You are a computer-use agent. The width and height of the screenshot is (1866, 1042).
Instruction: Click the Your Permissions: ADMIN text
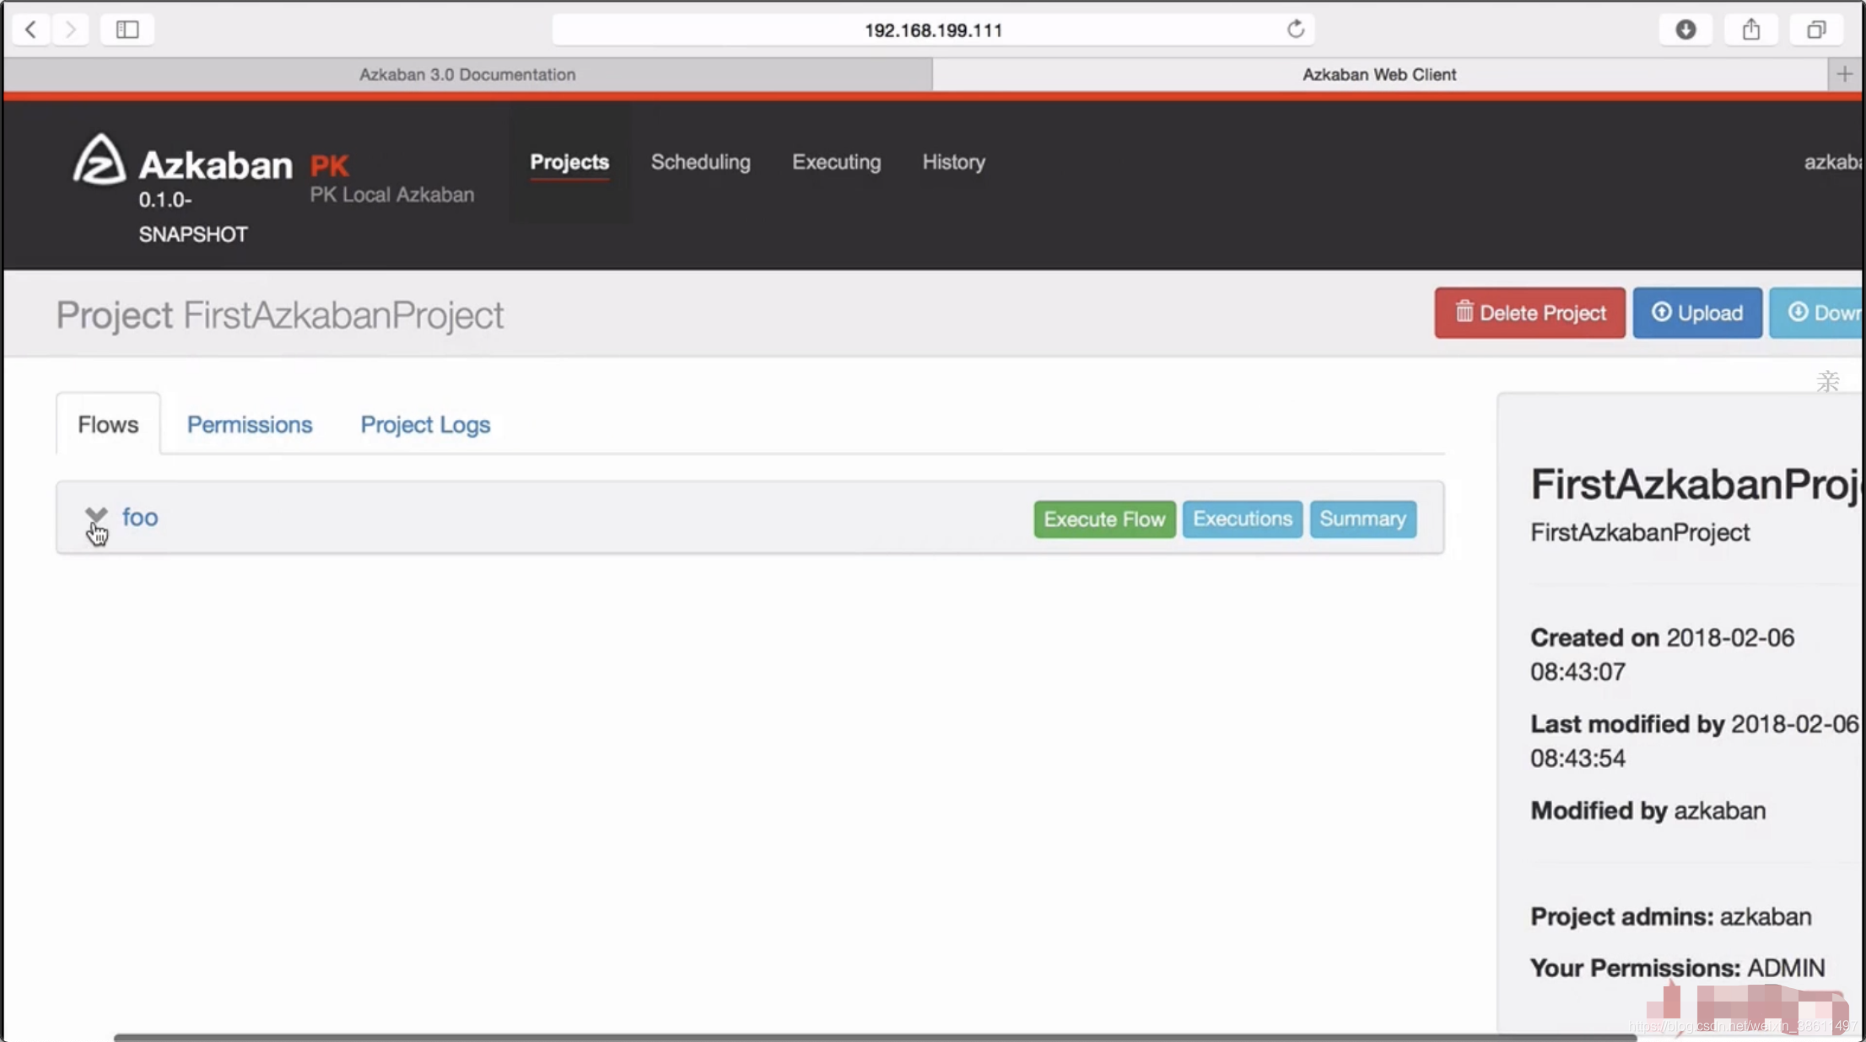[1677, 968]
